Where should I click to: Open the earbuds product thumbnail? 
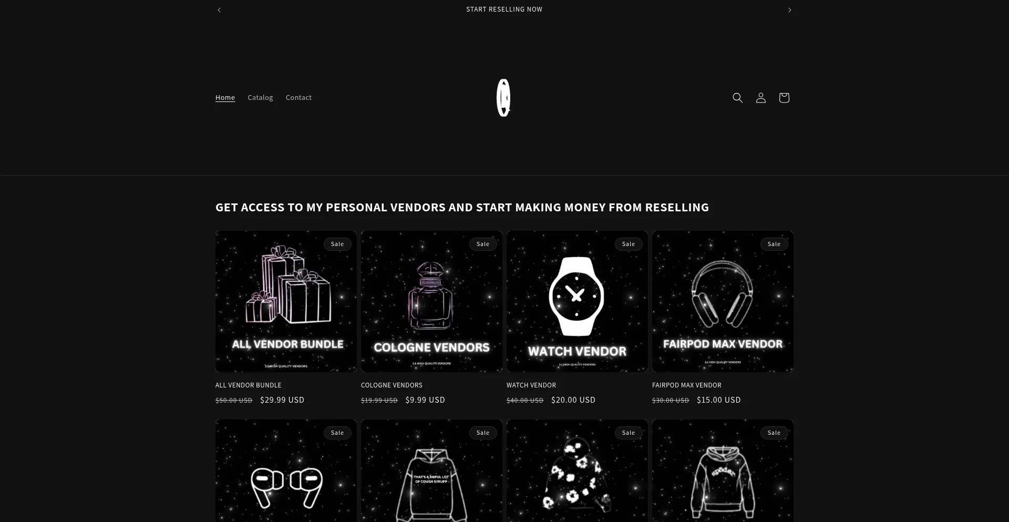(x=286, y=471)
